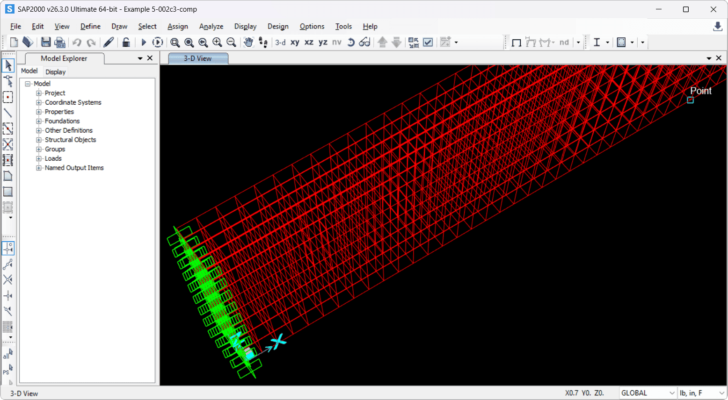Switch to the default 3-d view
728x400 pixels.
280,43
